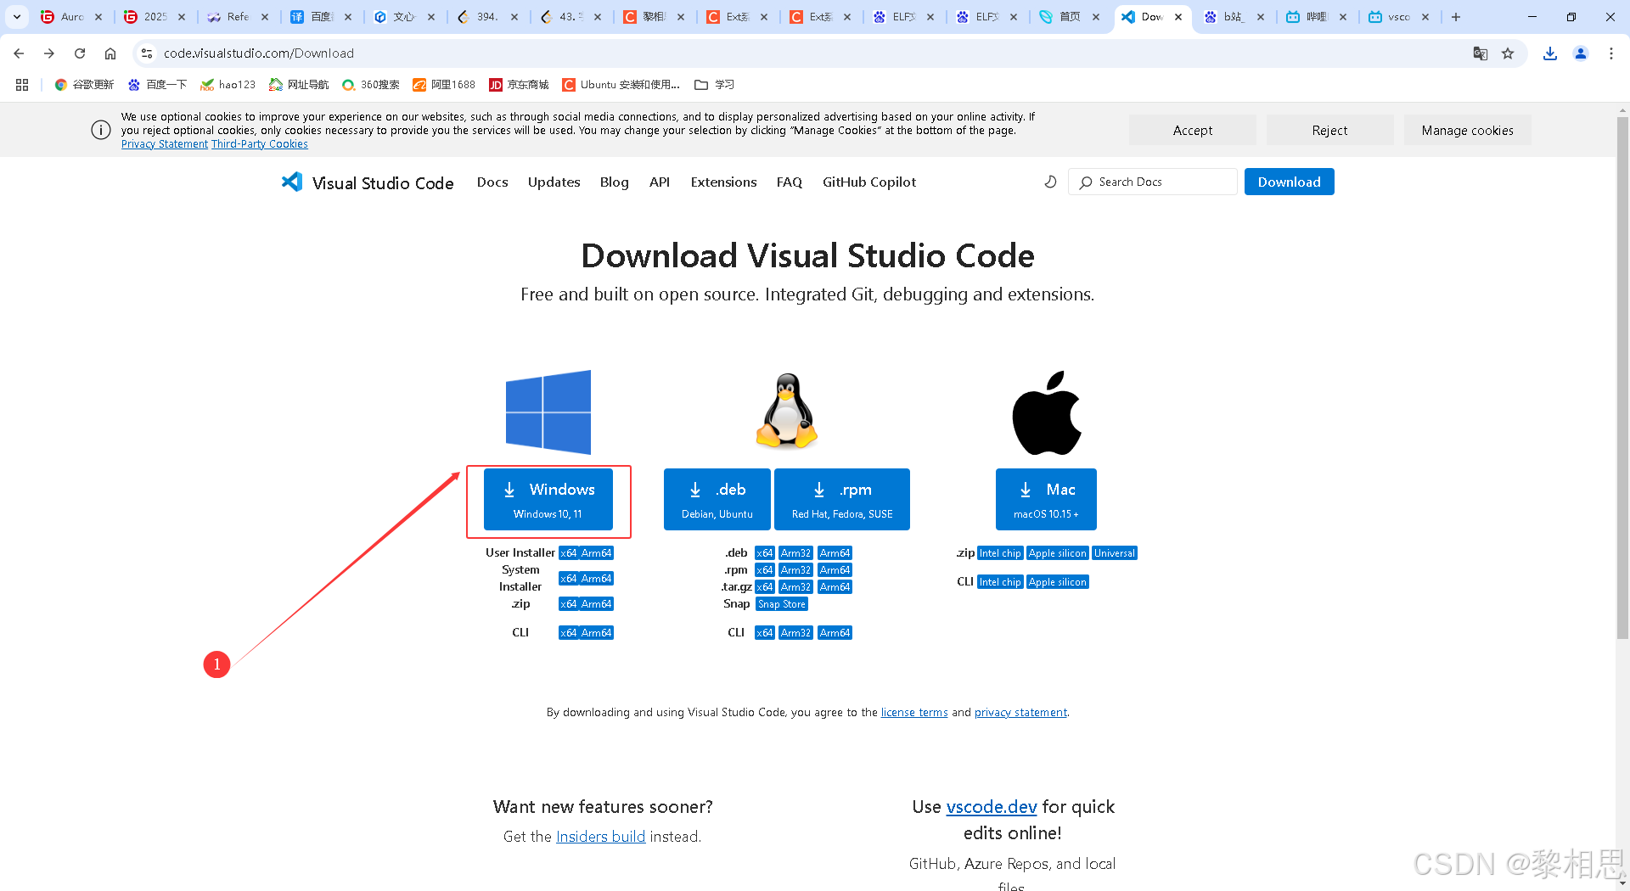This screenshot has height=891, width=1630.
Task: Open the FAQ menu item
Action: coord(790,182)
